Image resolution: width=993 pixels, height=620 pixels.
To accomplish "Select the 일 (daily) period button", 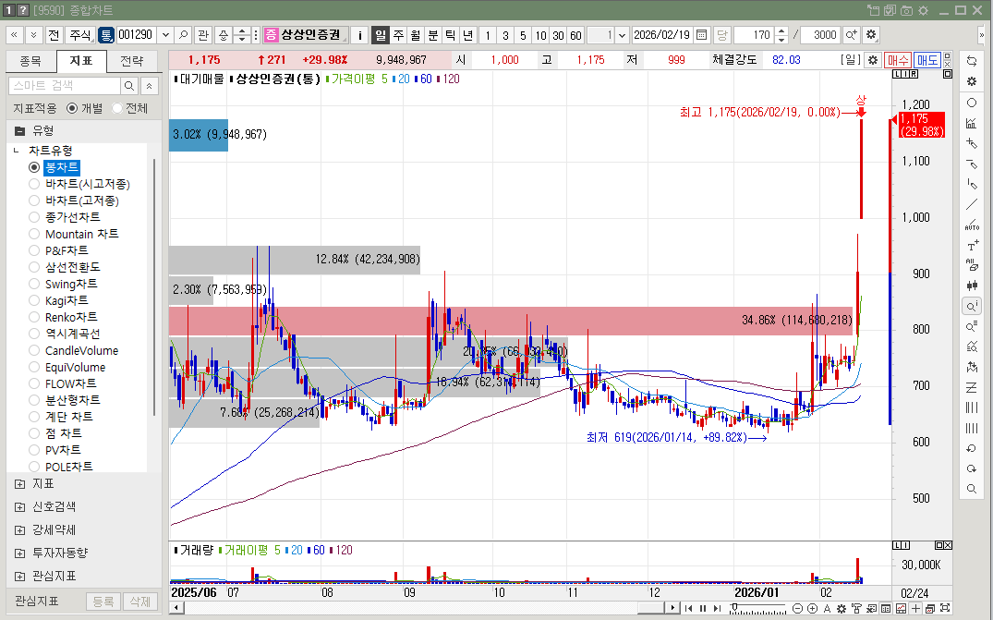I will tap(380, 35).
